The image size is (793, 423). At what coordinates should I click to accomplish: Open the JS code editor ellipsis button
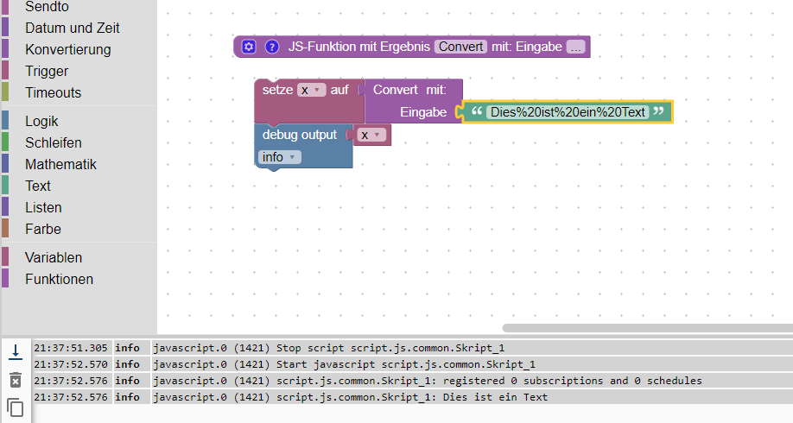pos(575,47)
